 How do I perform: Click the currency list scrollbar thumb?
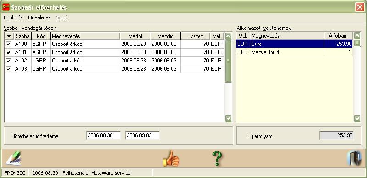[x=357, y=43]
